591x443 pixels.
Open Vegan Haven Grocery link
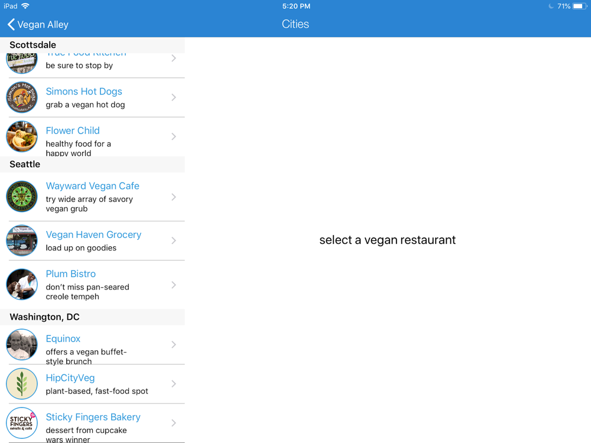(x=93, y=234)
